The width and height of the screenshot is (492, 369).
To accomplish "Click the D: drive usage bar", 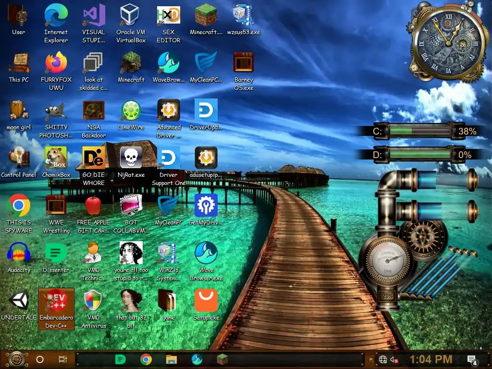I will click(420, 154).
